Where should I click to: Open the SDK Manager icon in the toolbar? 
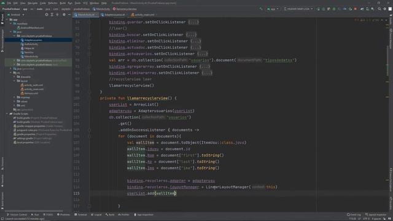[373, 9]
